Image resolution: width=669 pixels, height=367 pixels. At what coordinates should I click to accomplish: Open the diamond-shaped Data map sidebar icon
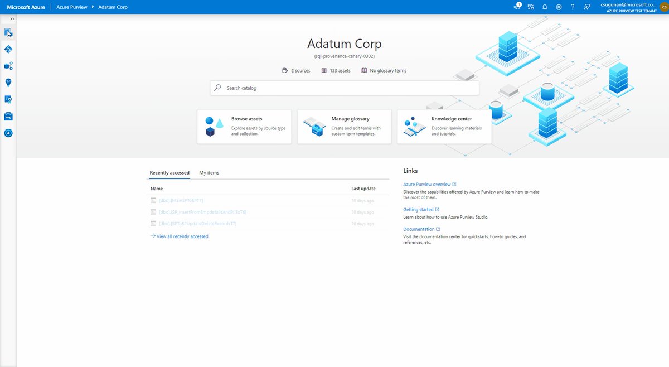(8, 49)
